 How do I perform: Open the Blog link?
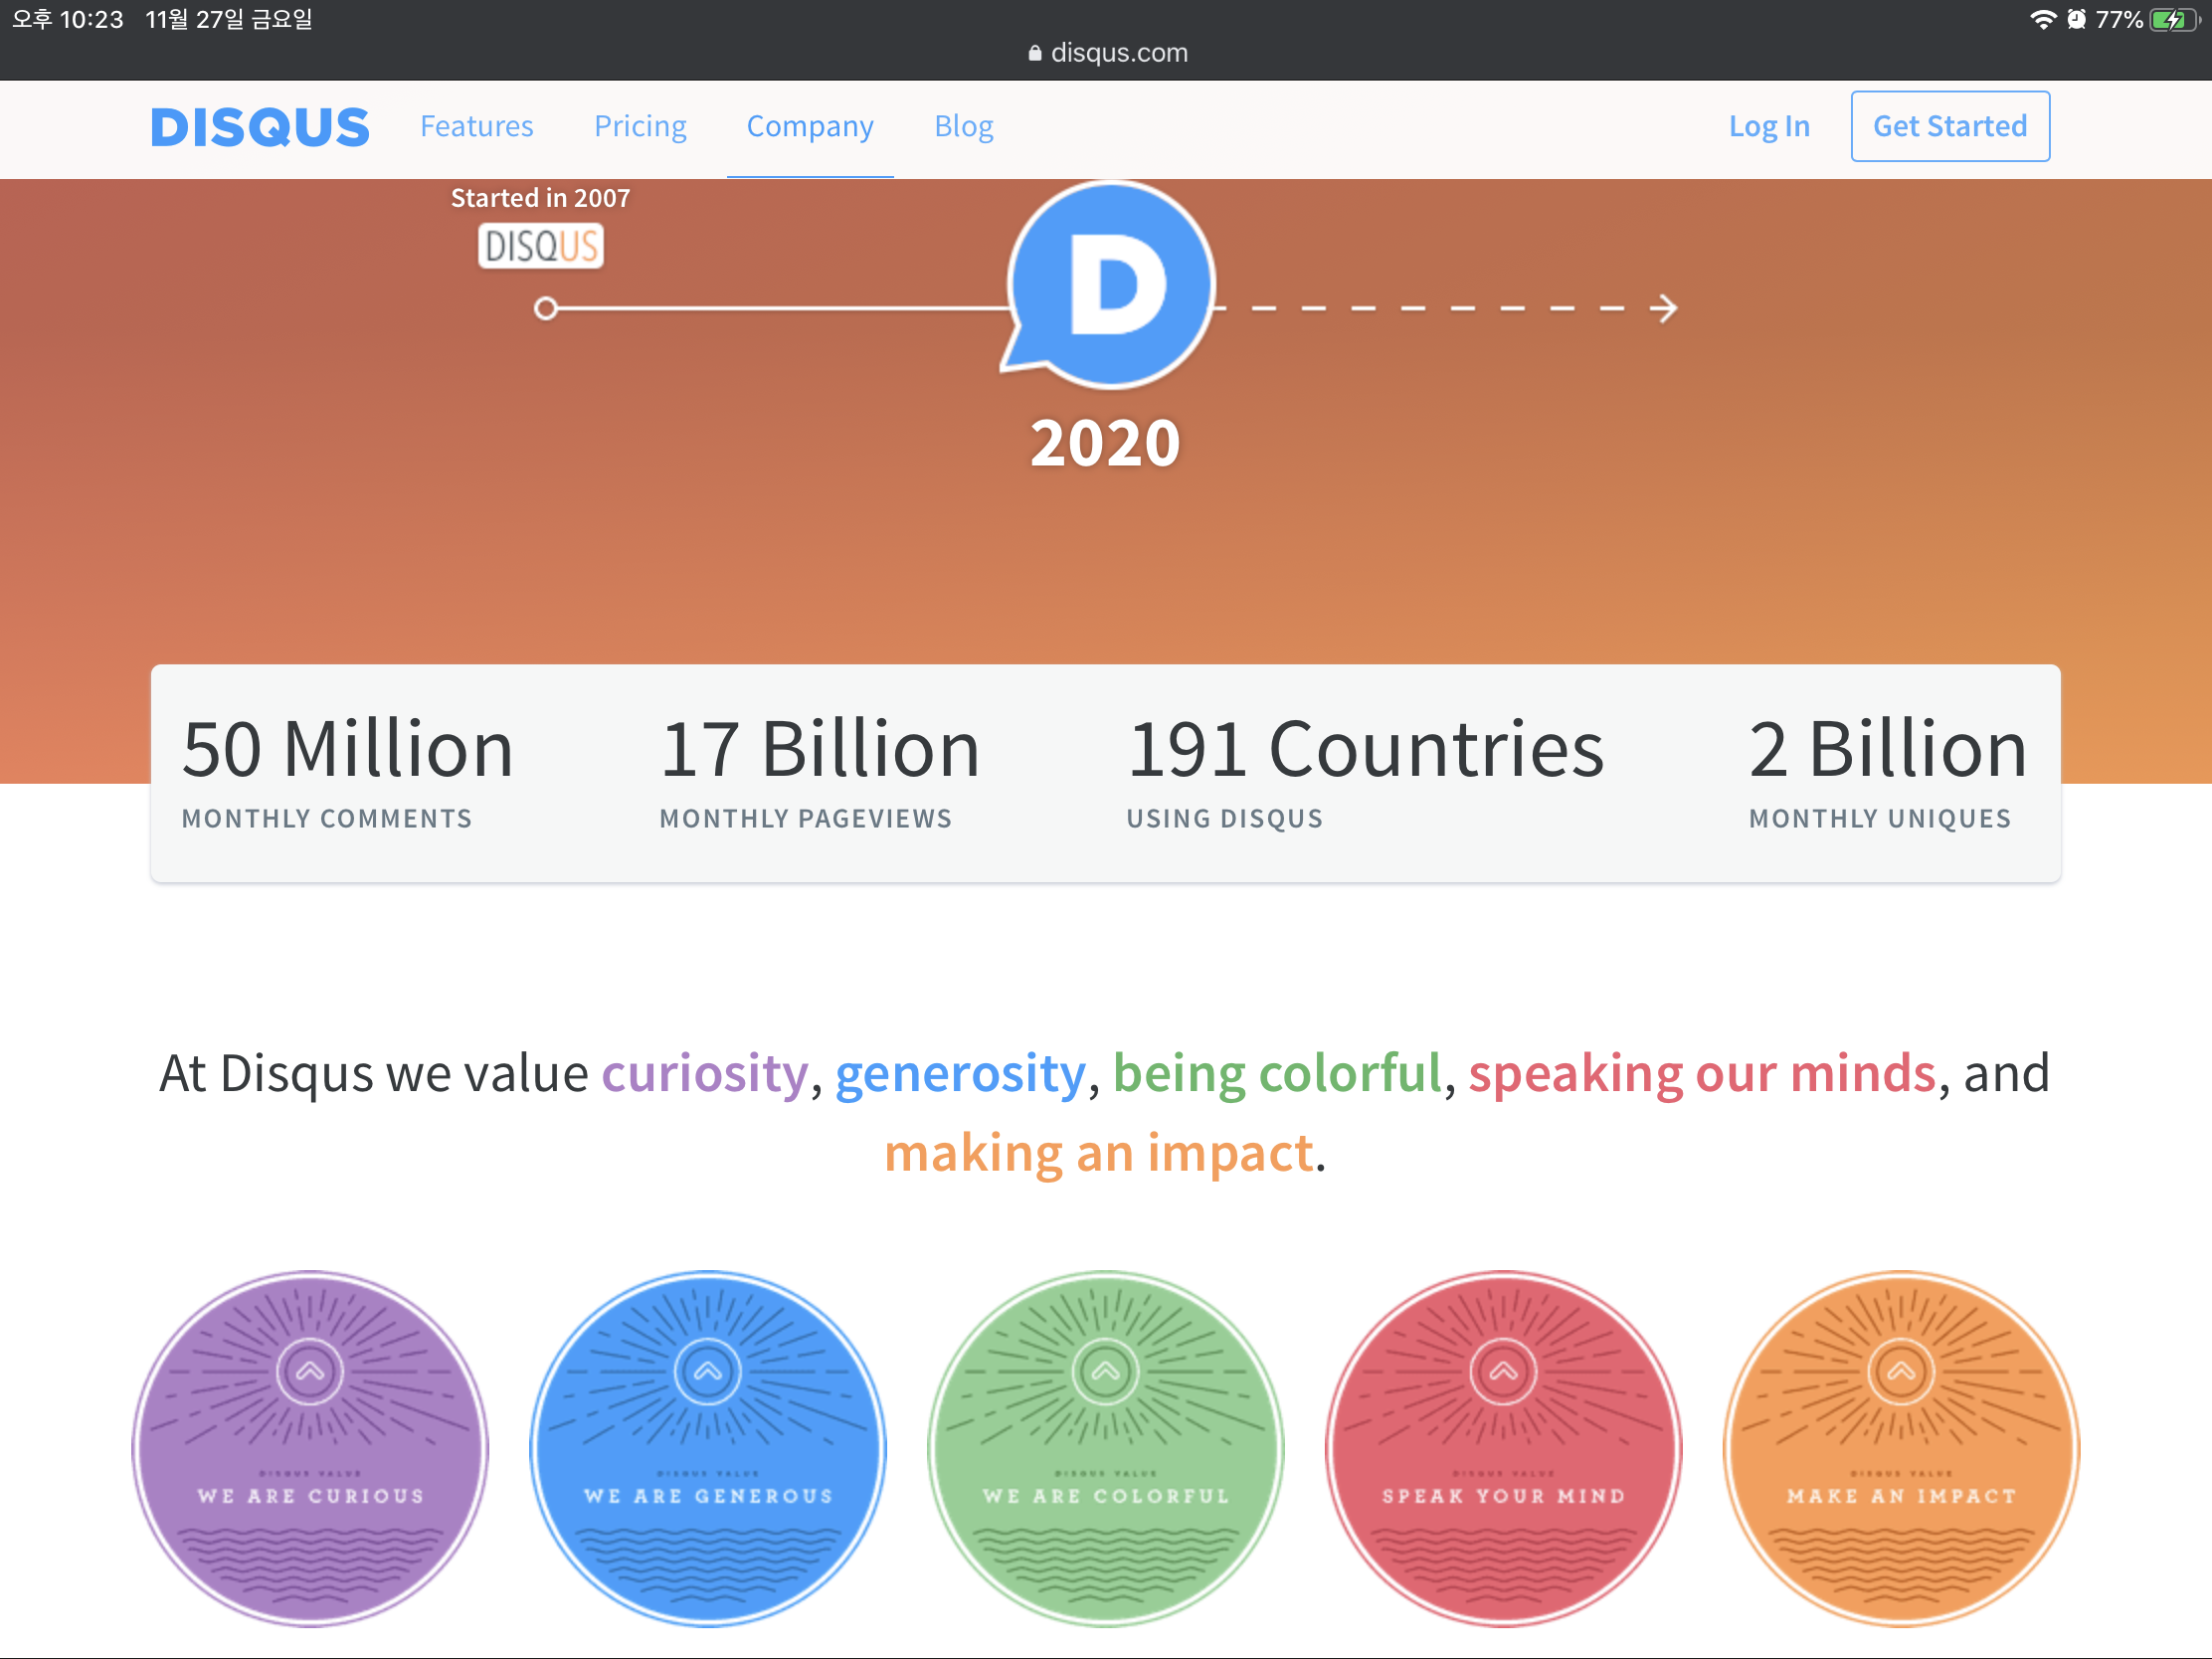tap(963, 127)
